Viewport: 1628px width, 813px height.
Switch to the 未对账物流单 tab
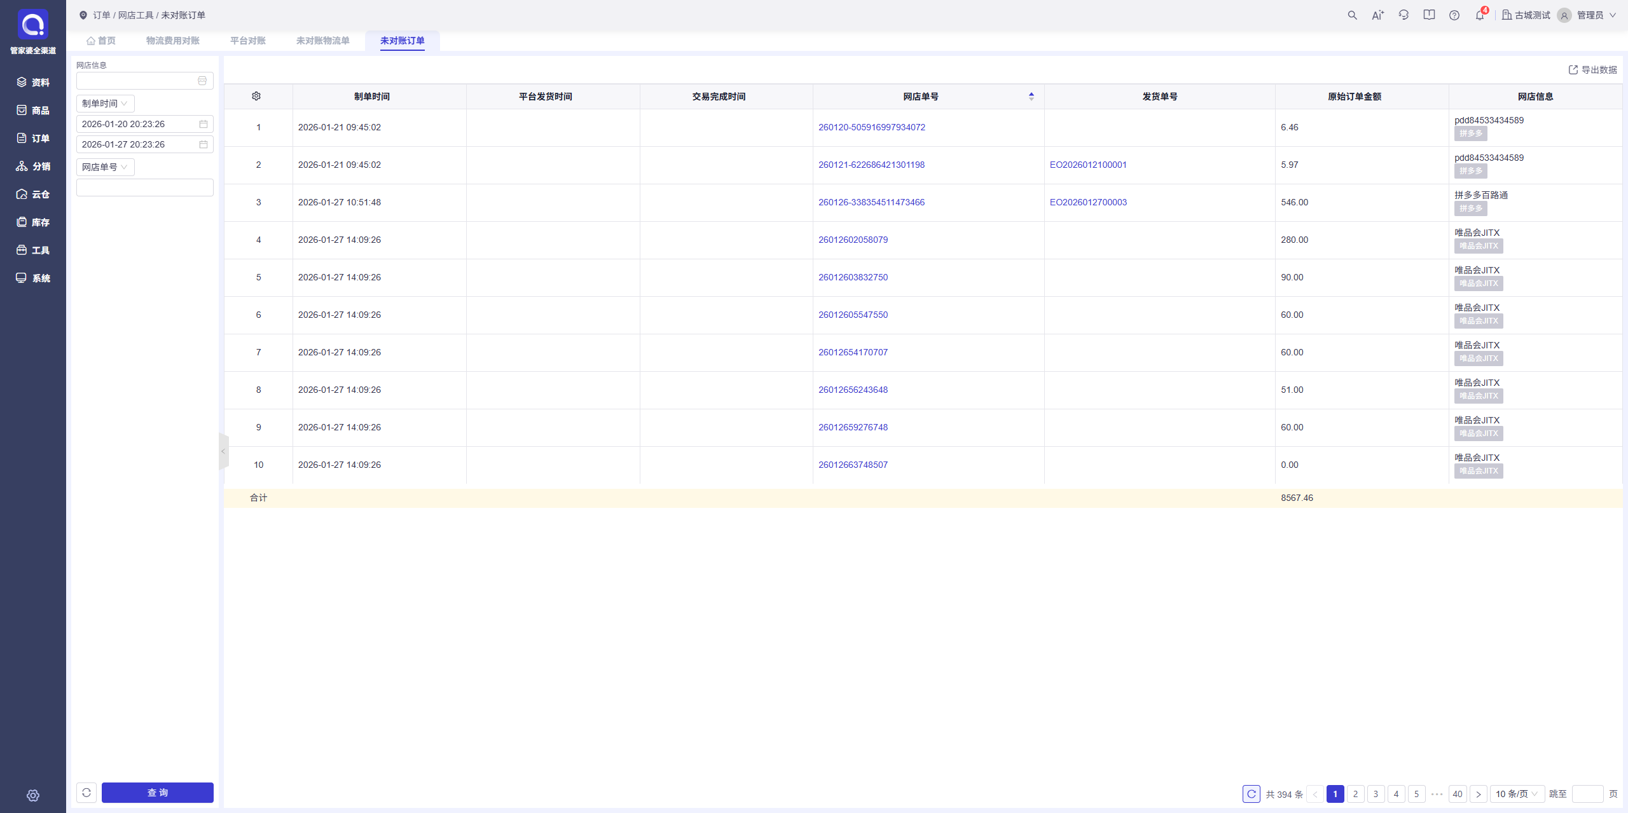click(x=323, y=41)
